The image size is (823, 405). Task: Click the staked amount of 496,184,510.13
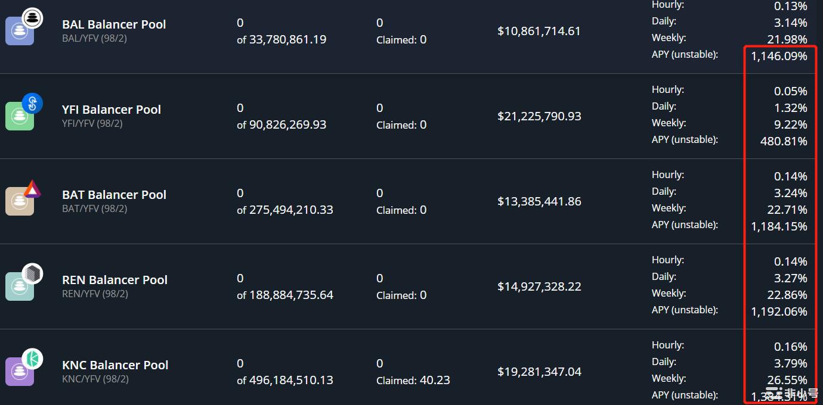pos(285,380)
